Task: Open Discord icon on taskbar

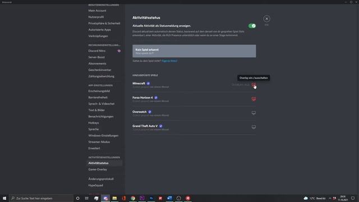Action: pos(105,198)
